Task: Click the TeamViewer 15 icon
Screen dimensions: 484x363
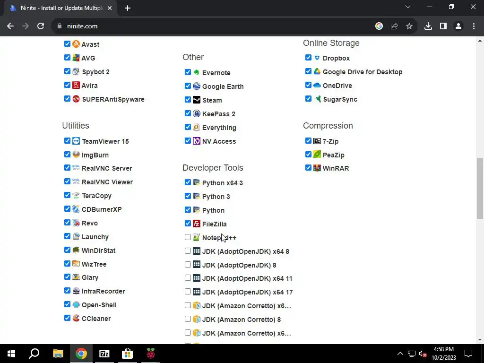Action: click(76, 141)
